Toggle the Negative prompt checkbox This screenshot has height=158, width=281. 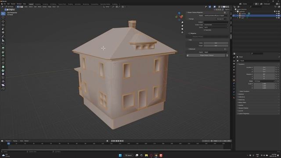click(190, 33)
